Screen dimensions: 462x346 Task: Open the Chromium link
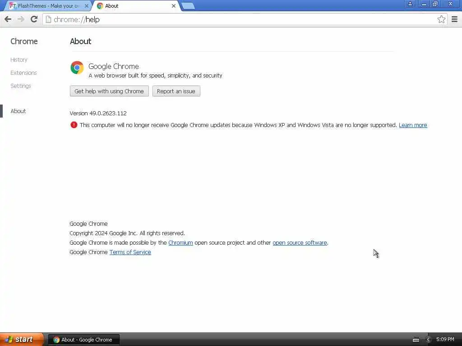point(180,243)
